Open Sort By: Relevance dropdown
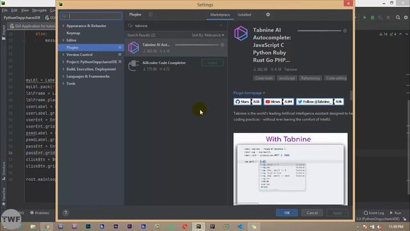This screenshot has width=410, height=231. 208,35
